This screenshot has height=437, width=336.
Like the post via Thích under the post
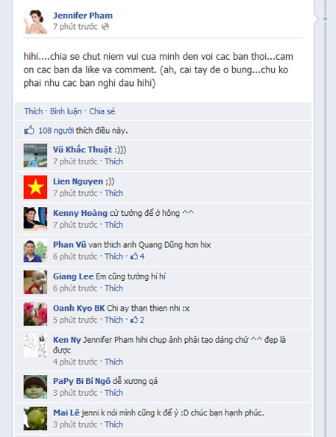tap(34, 111)
